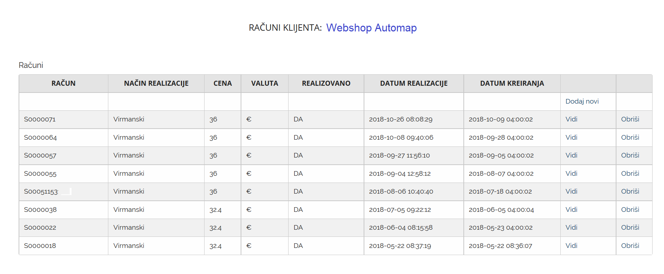Click the NAČIN REALIZACIJE column header

coord(156,84)
